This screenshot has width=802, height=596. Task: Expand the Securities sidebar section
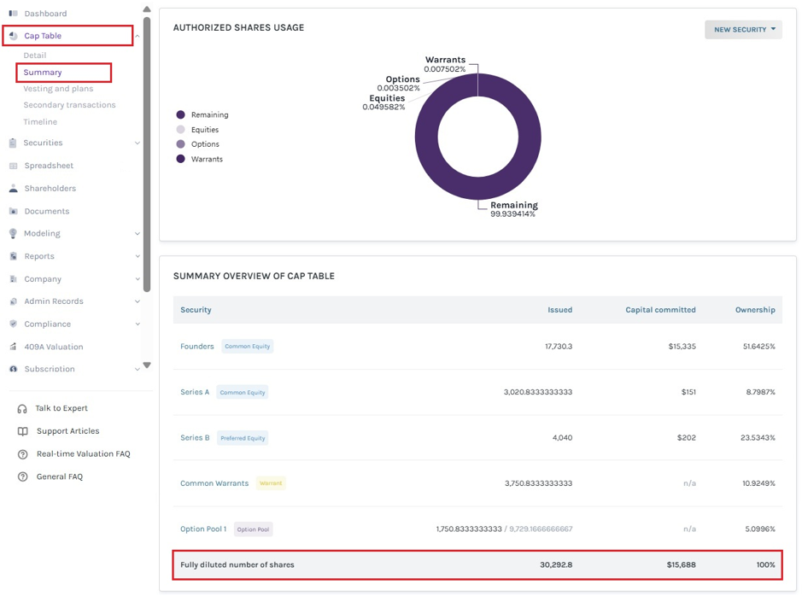coord(137,143)
